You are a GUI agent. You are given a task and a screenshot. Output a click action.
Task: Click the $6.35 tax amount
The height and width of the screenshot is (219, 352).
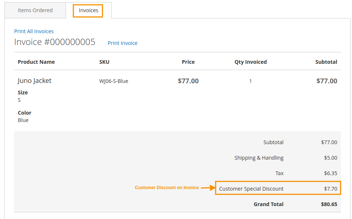coord(331,173)
